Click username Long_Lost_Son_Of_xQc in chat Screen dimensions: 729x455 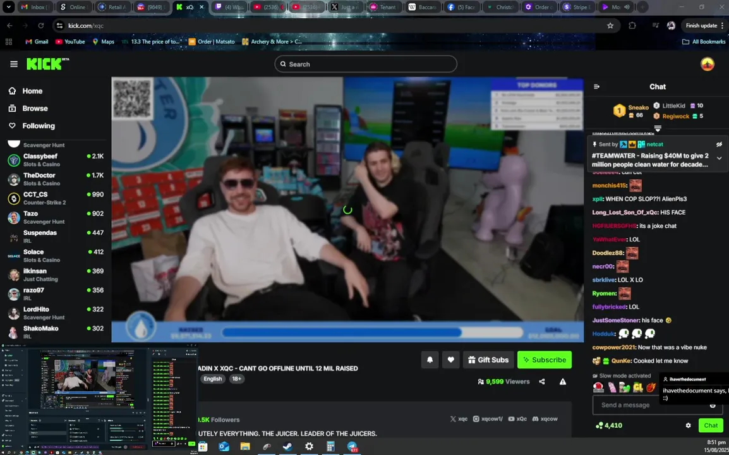point(625,212)
